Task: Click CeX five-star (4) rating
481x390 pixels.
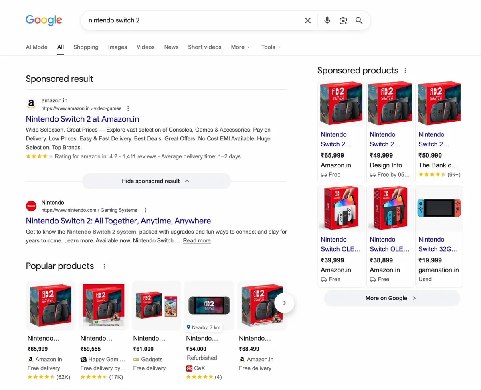Action: click(x=204, y=377)
